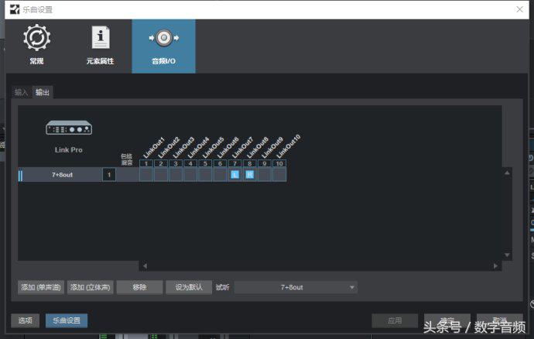Screen dimensions: 534x339
Task: Click the 取消 cancel button
Action: (x=500, y=320)
